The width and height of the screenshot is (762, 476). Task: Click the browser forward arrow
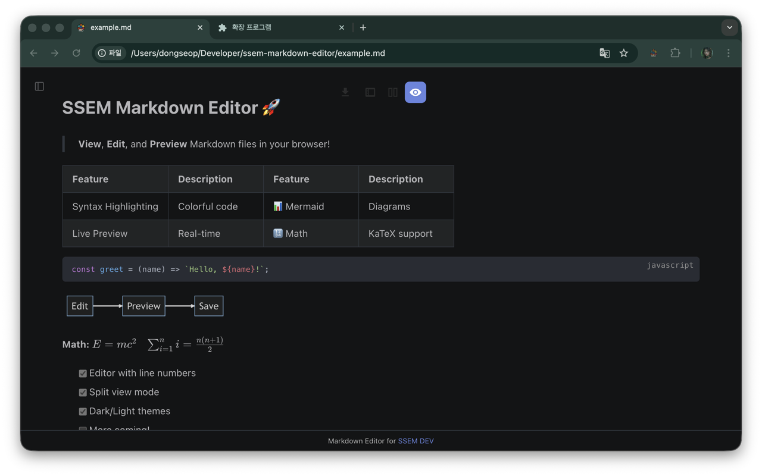click(x=55, y=53)
